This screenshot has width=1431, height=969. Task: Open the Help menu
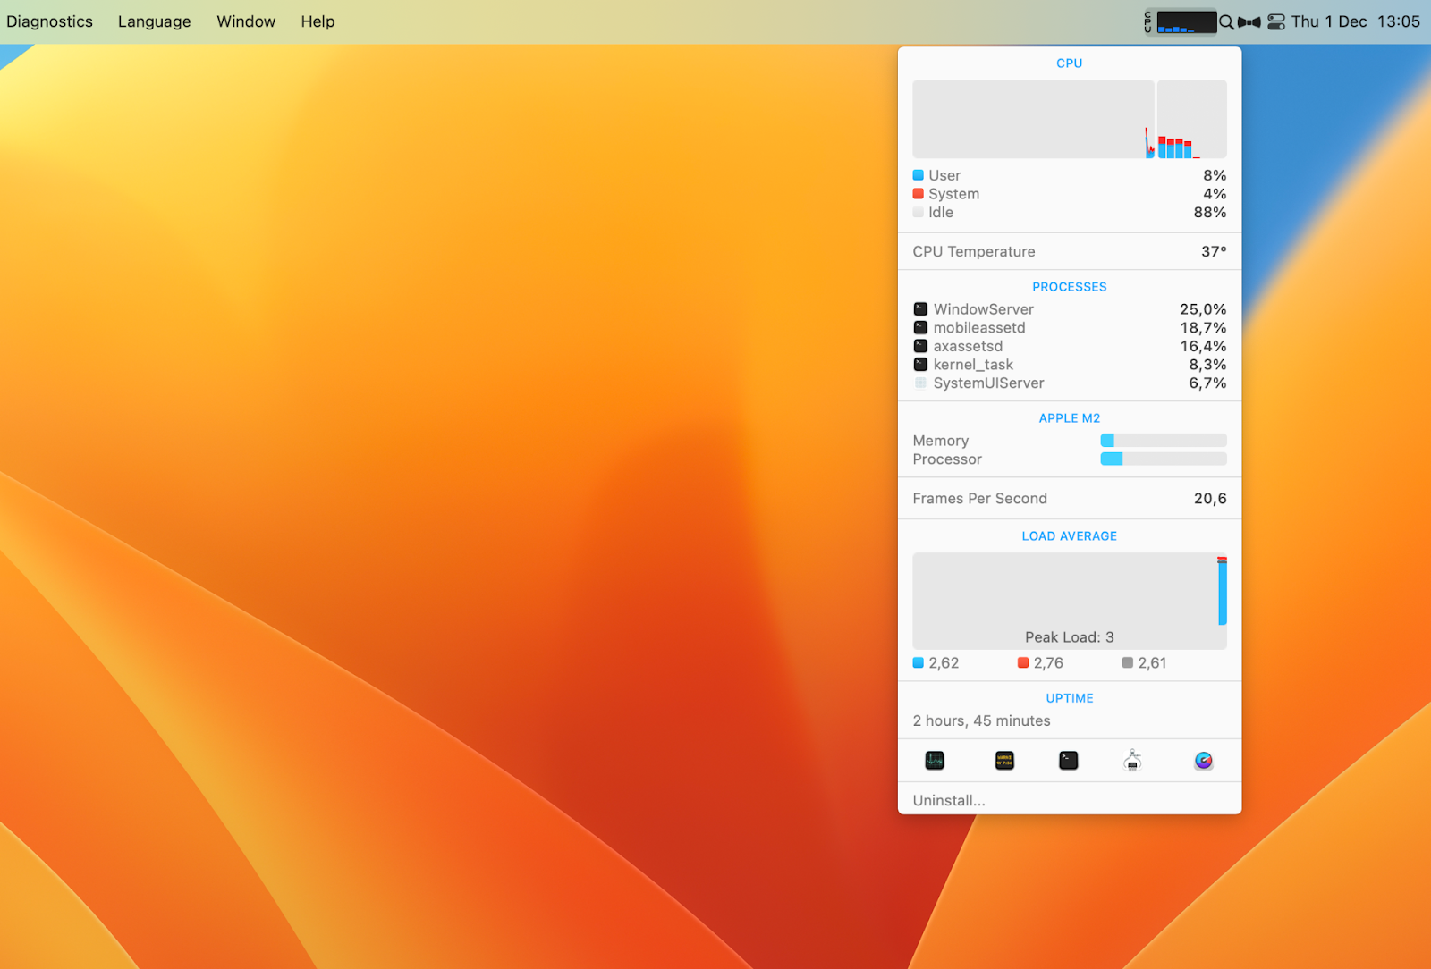coord(318,21)
